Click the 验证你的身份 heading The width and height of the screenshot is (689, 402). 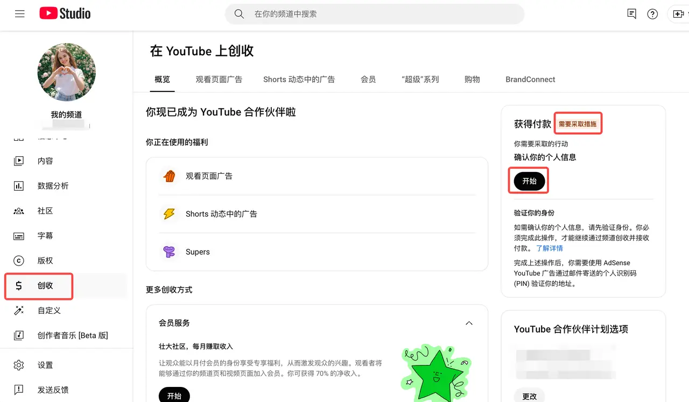tap(534, 213)
